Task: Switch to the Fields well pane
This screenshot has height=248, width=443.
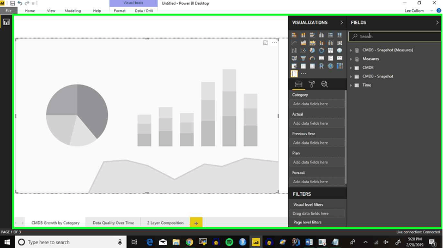Action: tap(299, 84)
